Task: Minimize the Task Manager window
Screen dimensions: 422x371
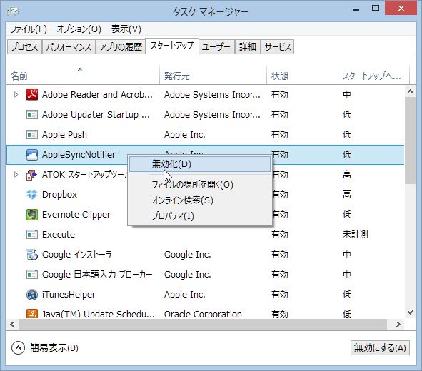Action: click(x=356, y=9)
